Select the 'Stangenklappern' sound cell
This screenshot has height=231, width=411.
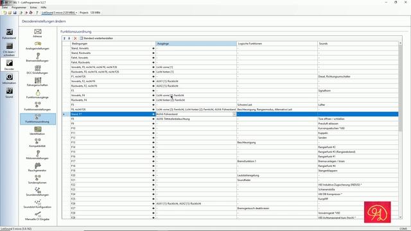(358, 171)
